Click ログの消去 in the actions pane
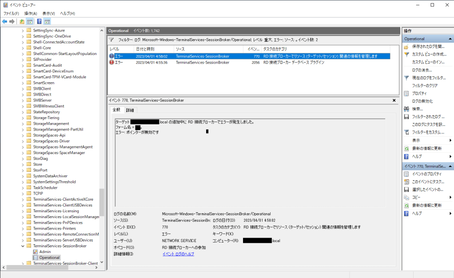Image resolution: width=454 pixels, height=278 pixels. 422,70
